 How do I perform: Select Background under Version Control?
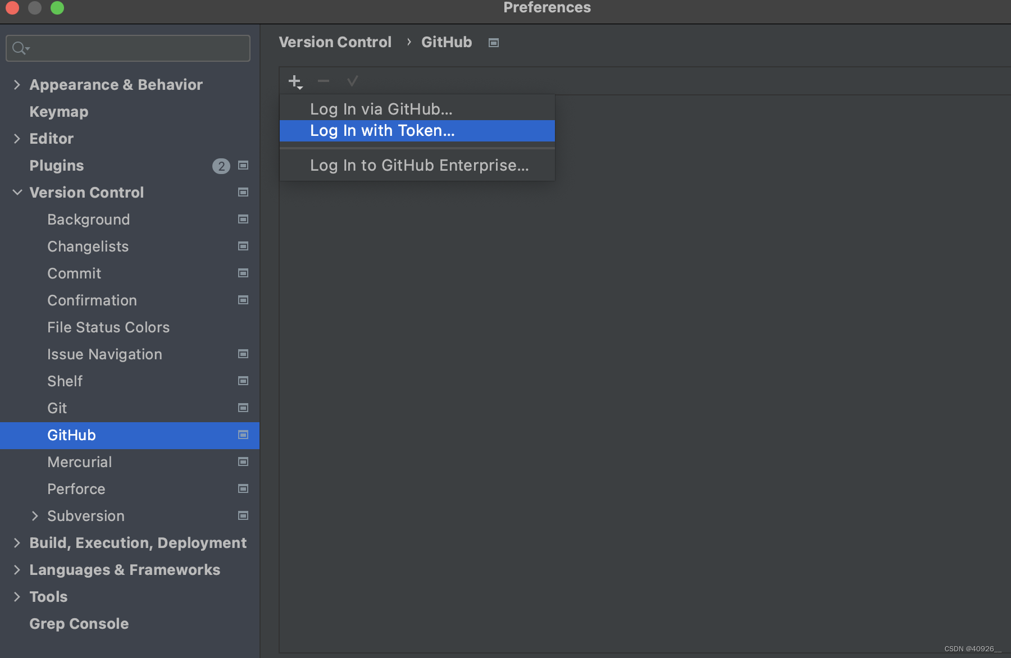tap(89, 220)
